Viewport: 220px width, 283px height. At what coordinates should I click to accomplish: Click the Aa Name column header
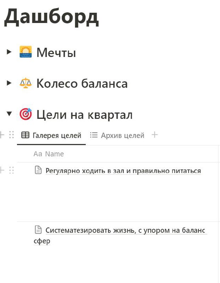tap(49, 154)
